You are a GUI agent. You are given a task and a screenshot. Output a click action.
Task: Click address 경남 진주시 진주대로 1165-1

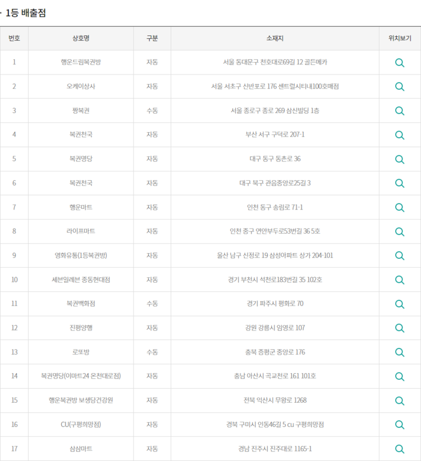(275, 449)
